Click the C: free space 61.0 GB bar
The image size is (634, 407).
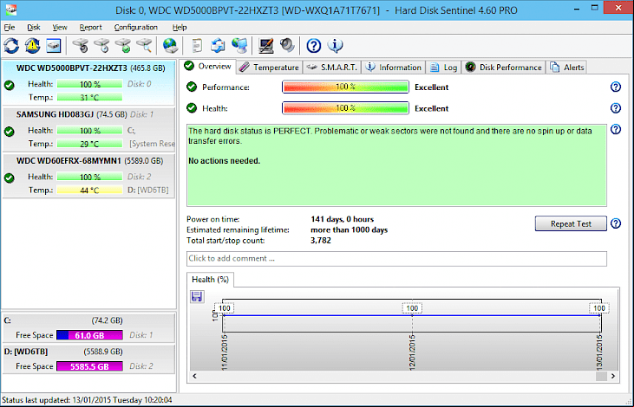[89, 335]
